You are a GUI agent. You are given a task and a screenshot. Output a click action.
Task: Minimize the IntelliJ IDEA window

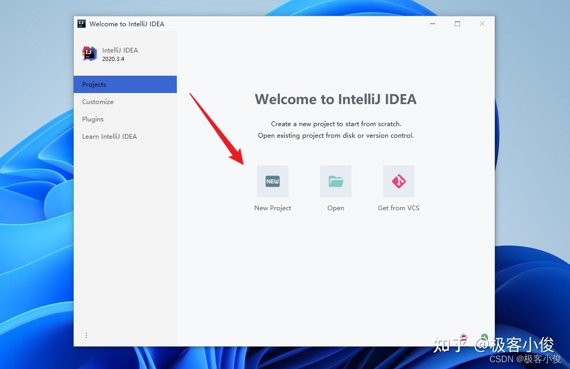pos(432,24)
